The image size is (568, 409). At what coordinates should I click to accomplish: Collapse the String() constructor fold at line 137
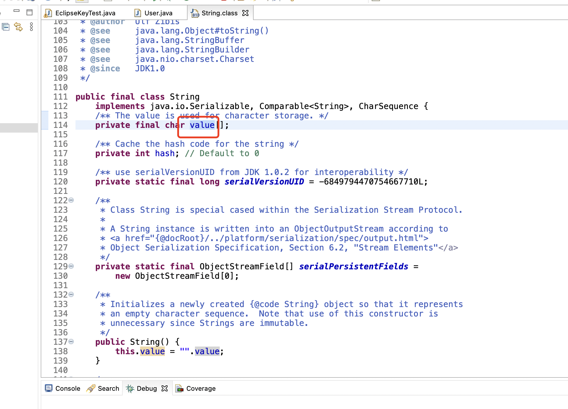point(71,342)
